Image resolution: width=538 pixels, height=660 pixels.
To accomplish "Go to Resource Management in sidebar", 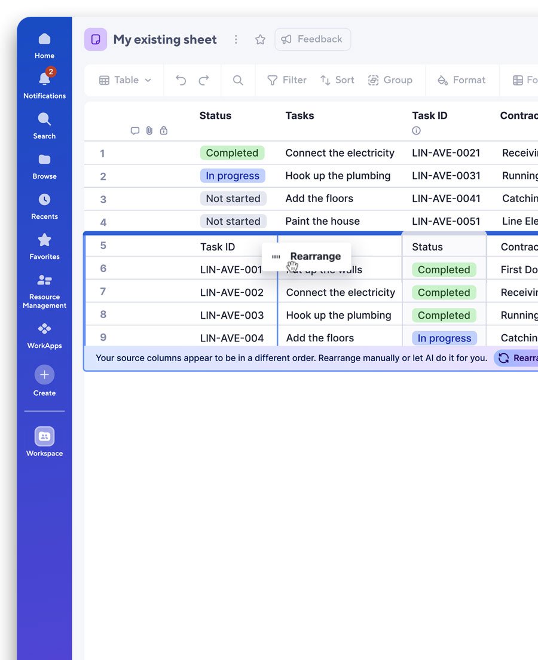I will 44,291.
